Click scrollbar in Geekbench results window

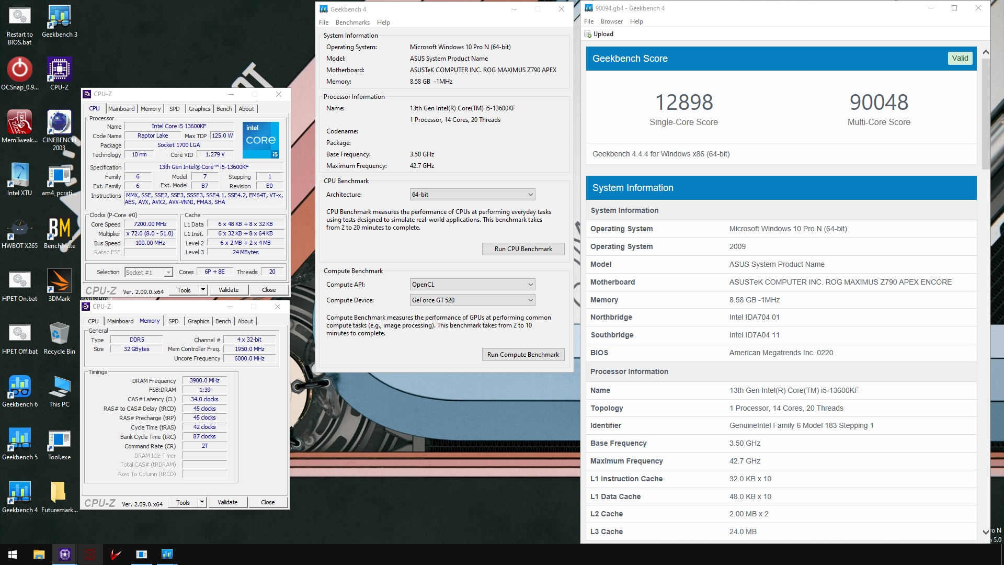point(986,114)
